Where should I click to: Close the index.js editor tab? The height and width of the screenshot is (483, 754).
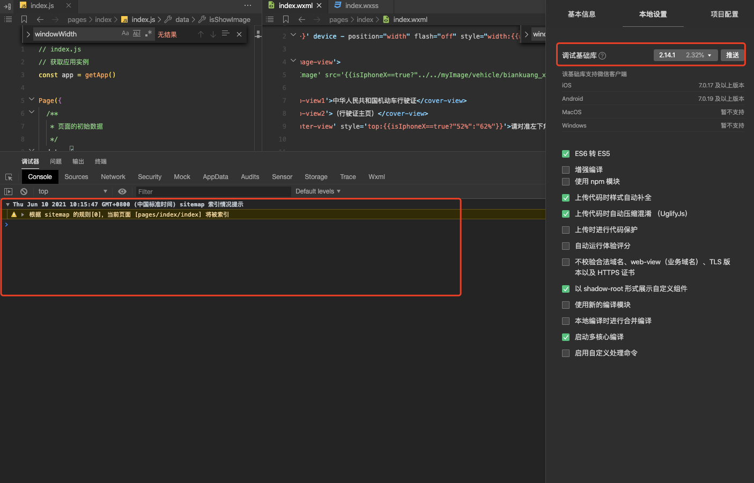[69, 5]
